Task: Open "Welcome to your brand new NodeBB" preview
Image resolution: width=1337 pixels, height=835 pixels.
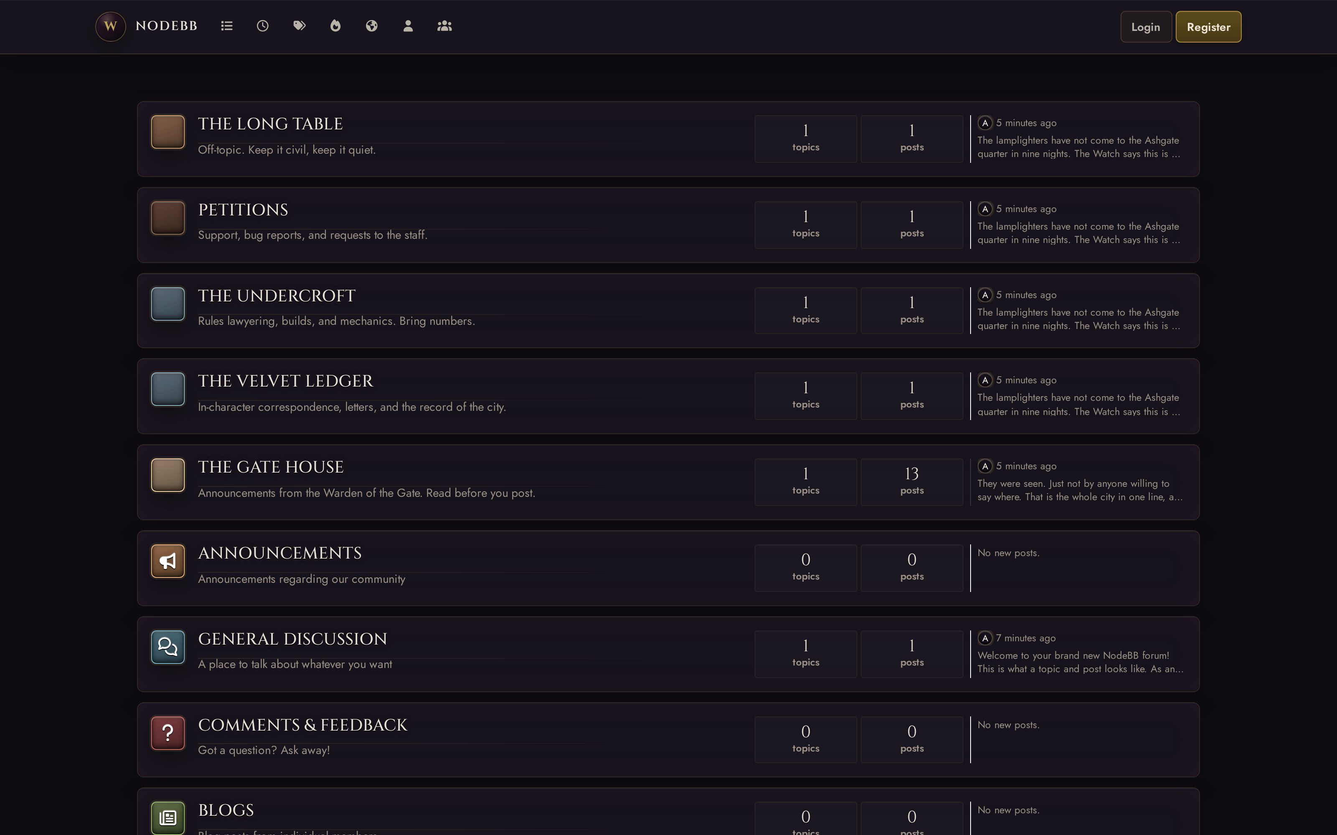Action: click(1080, 662)
